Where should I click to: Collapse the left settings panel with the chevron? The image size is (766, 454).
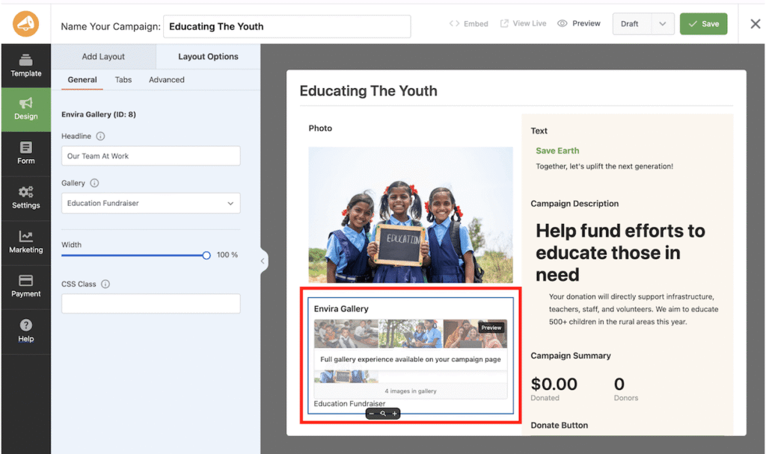262,261
